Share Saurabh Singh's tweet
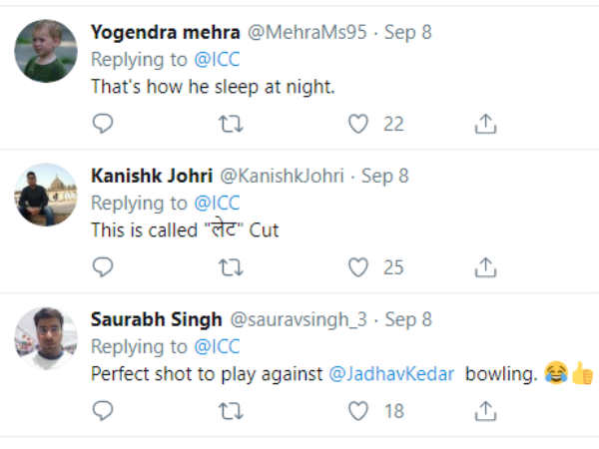 pyautogui.click(x=485, y=410)
